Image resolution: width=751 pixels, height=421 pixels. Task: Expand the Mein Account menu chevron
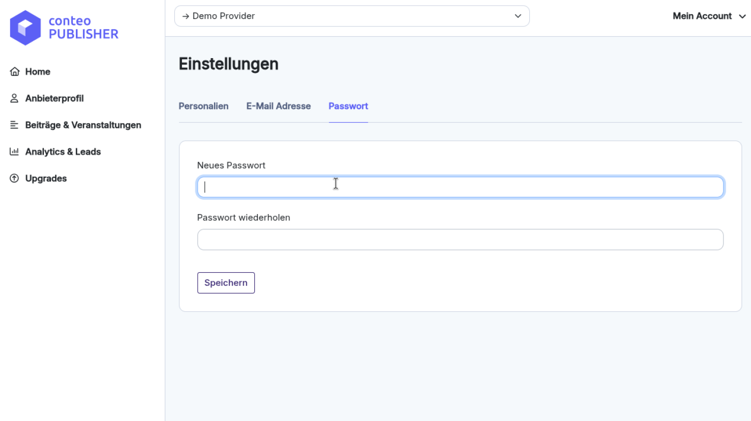click(742, 16)
